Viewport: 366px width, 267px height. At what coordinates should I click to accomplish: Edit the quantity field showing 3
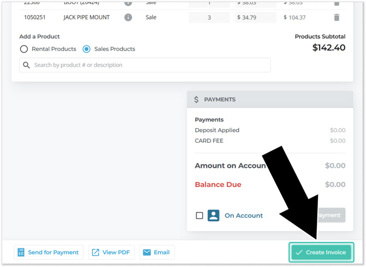point(209,17)
